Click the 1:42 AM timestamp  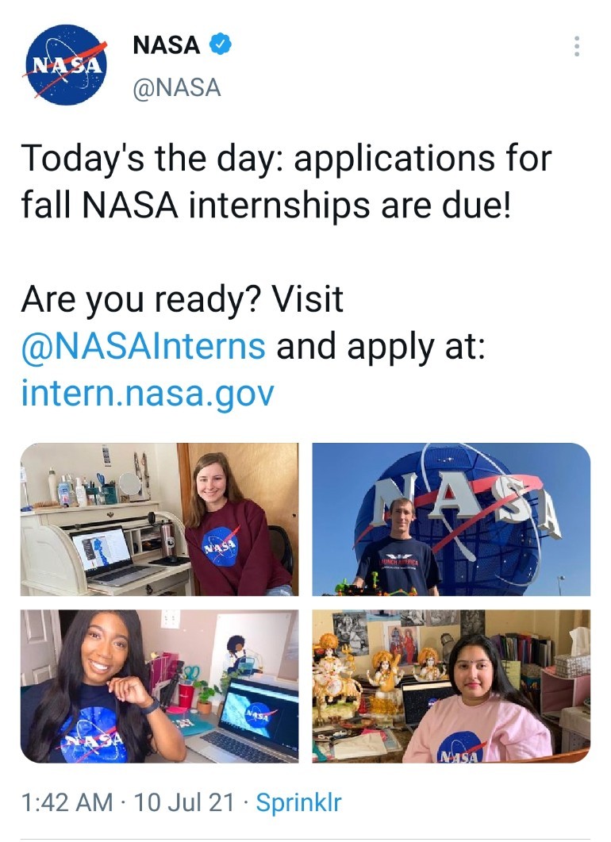click(67, 802)
